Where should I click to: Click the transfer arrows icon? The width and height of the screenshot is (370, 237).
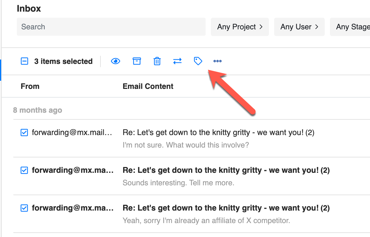pos(177,61)
